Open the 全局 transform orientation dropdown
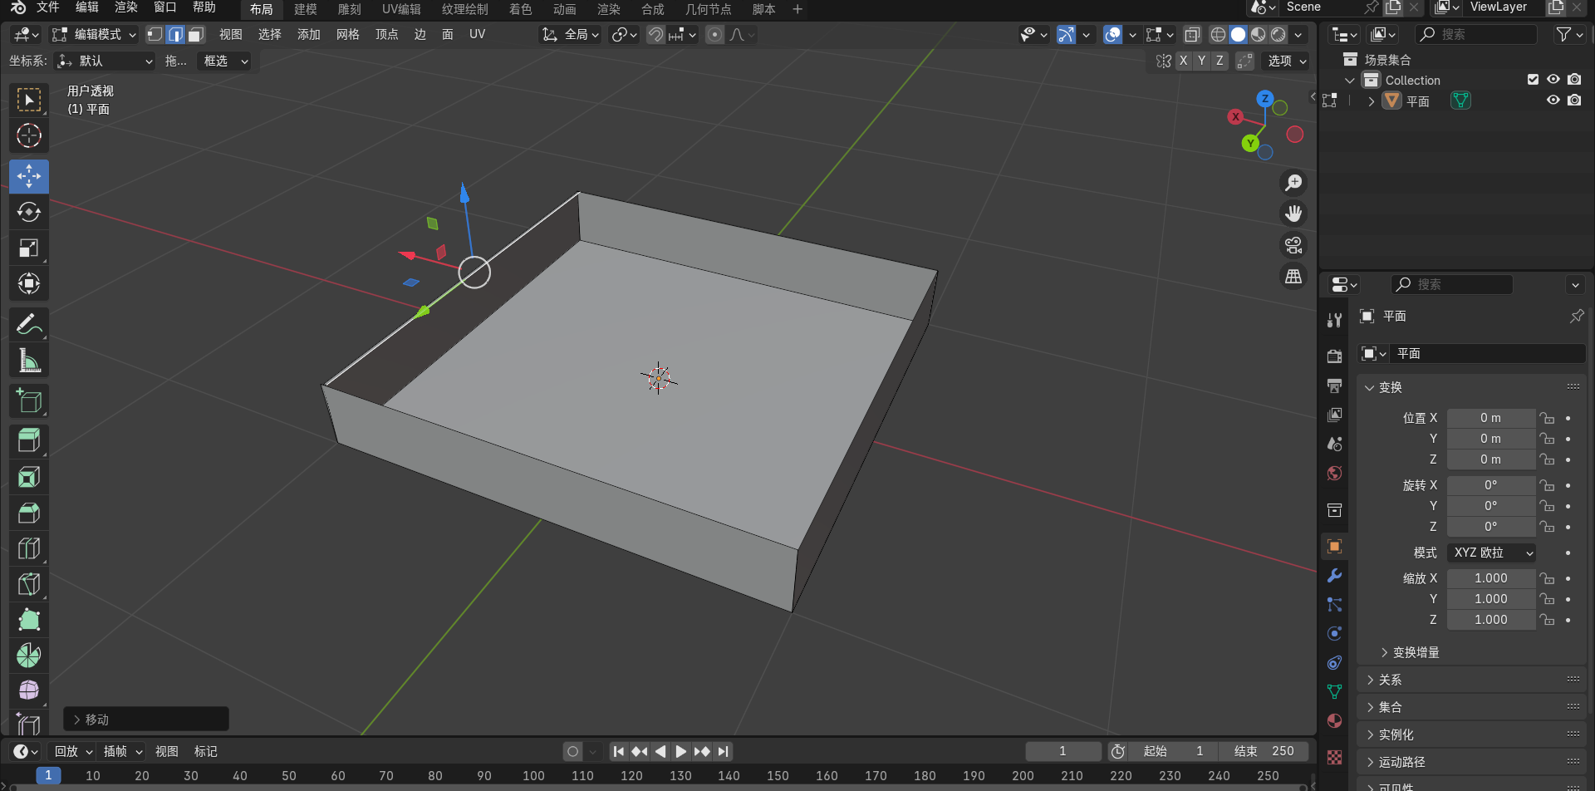 point(570,34)
